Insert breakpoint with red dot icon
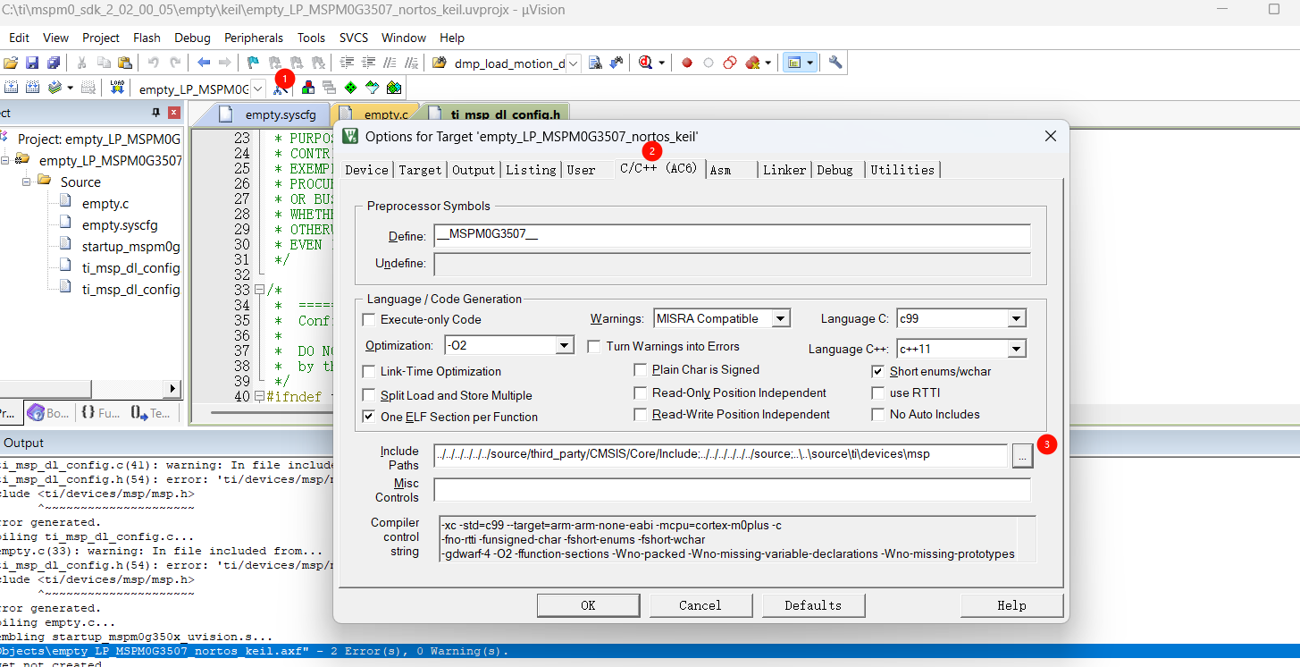The image size is (1300, 667). (x=687, y=63)
